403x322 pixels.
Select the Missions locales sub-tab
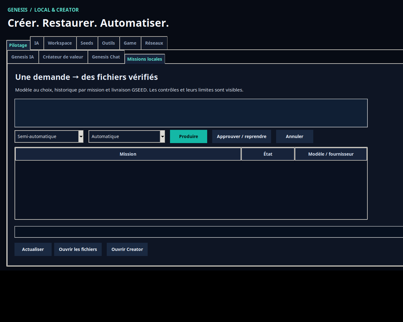coord(145,59)
